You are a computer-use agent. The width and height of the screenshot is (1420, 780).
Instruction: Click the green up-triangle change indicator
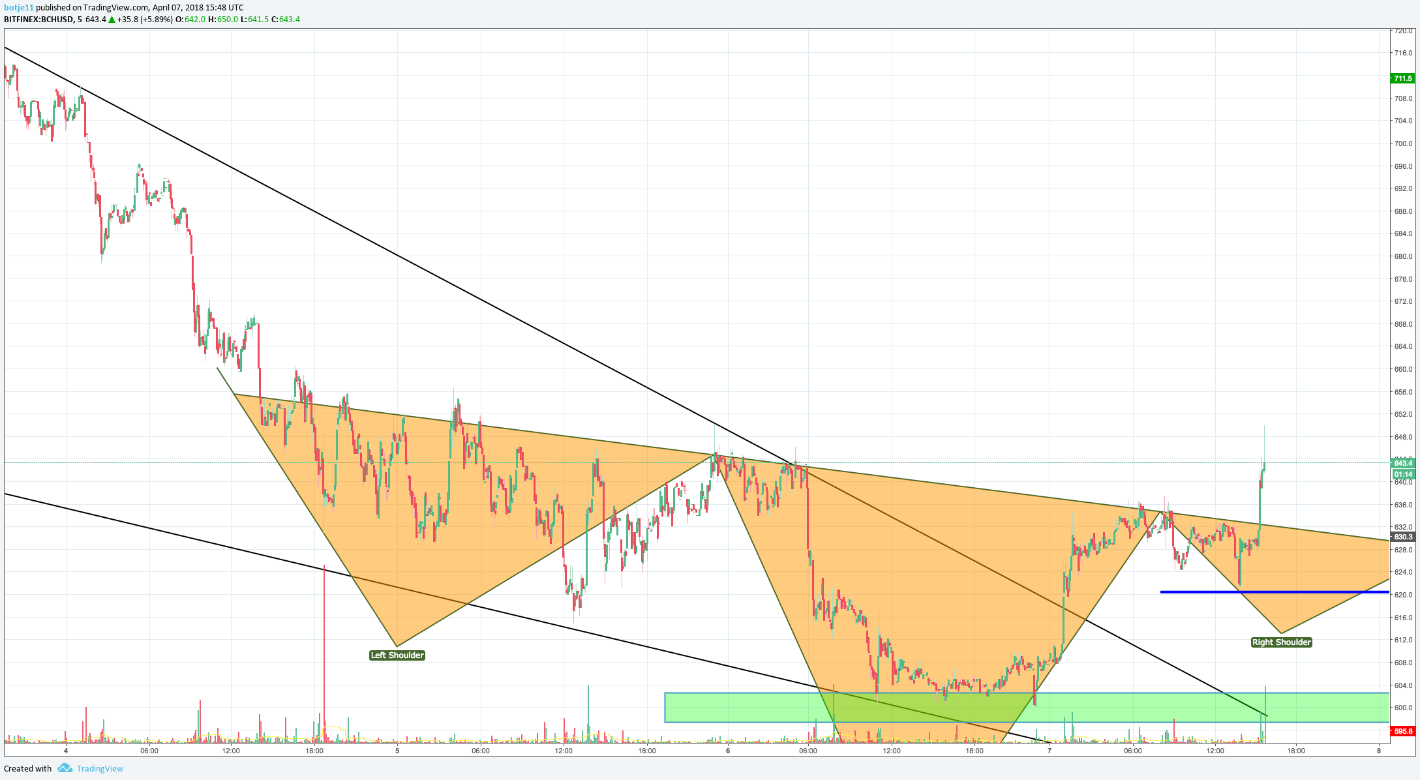click(x=112, y=20)
